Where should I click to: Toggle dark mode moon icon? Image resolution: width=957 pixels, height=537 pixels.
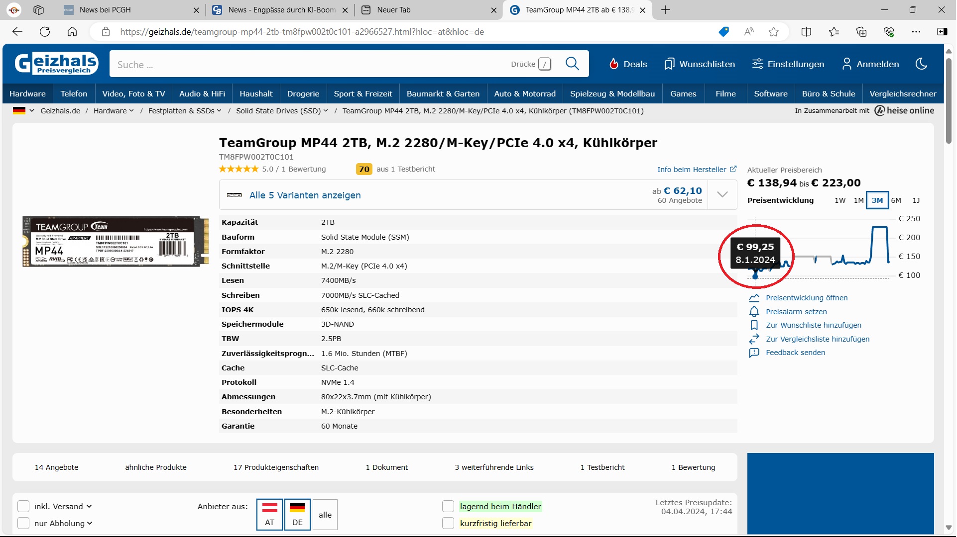[x=921, y=64]
